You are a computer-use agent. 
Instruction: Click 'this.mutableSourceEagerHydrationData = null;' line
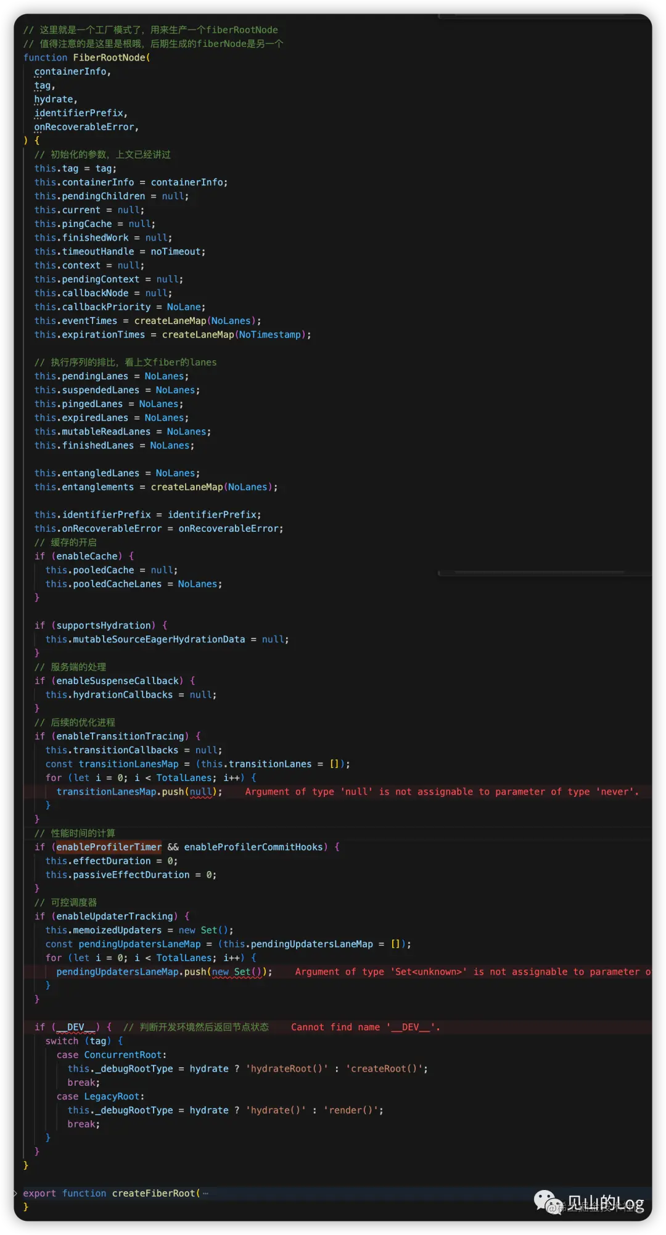point(167,639)
